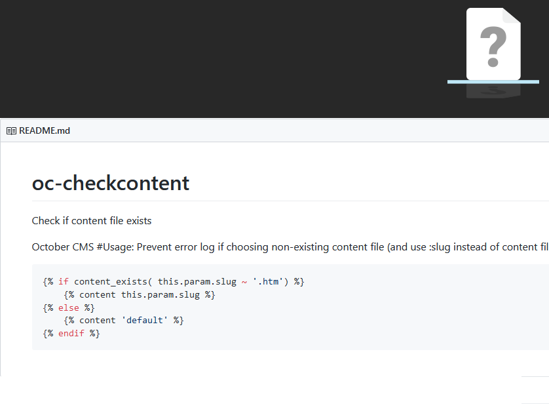
Task: Click the 'Check if content file exists' text
Action: (92, 221)
